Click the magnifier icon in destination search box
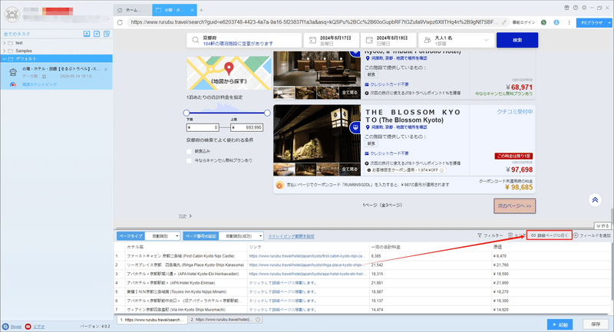 pyautogui.click(x=195, y=40)
